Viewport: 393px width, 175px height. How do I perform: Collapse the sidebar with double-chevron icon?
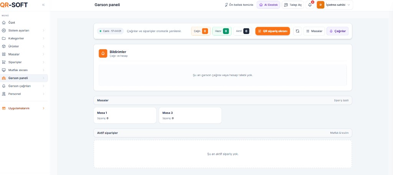coord(43,5)
